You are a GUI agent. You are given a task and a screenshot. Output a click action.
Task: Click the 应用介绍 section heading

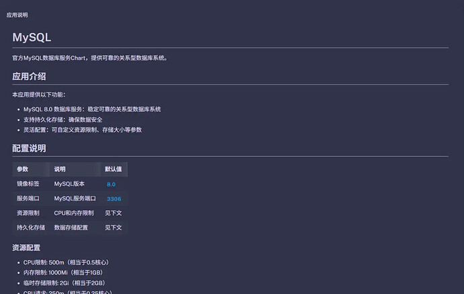tap(29, 77)
